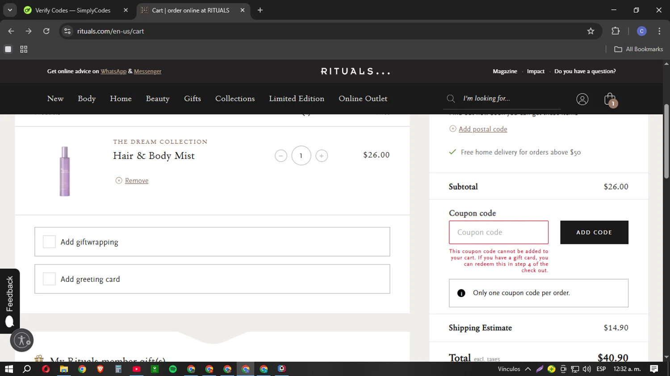This screenshot has height=376, width=670.
Task: Open Windows taskbar search
Action: (27, 369)
